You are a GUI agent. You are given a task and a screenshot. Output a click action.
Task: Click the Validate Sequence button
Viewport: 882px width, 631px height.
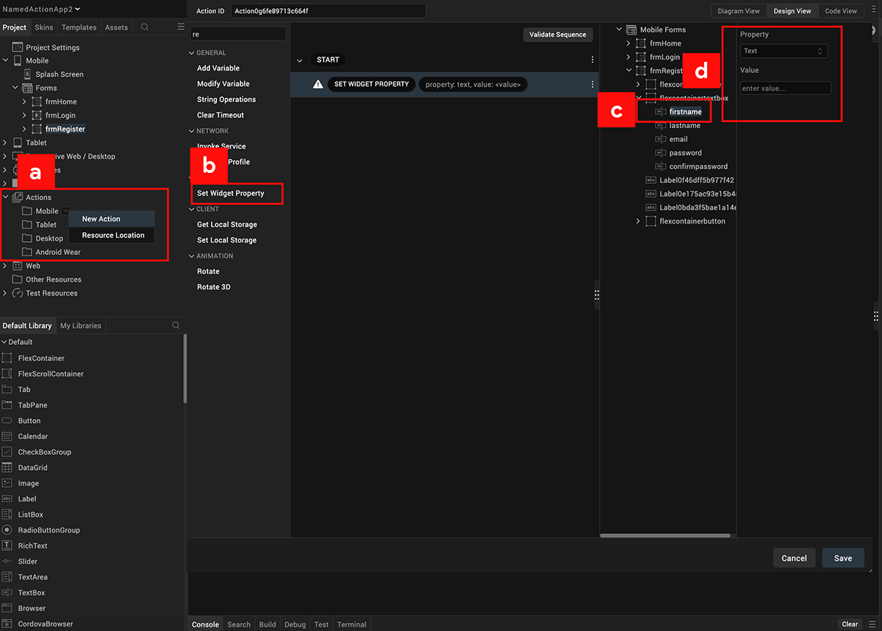tap(558, 35)
